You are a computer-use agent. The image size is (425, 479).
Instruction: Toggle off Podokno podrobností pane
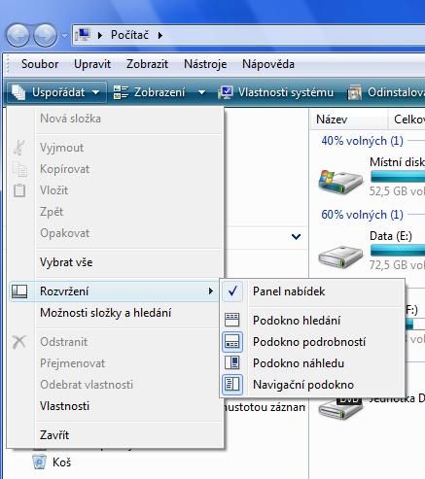click(x=310, y=342)
